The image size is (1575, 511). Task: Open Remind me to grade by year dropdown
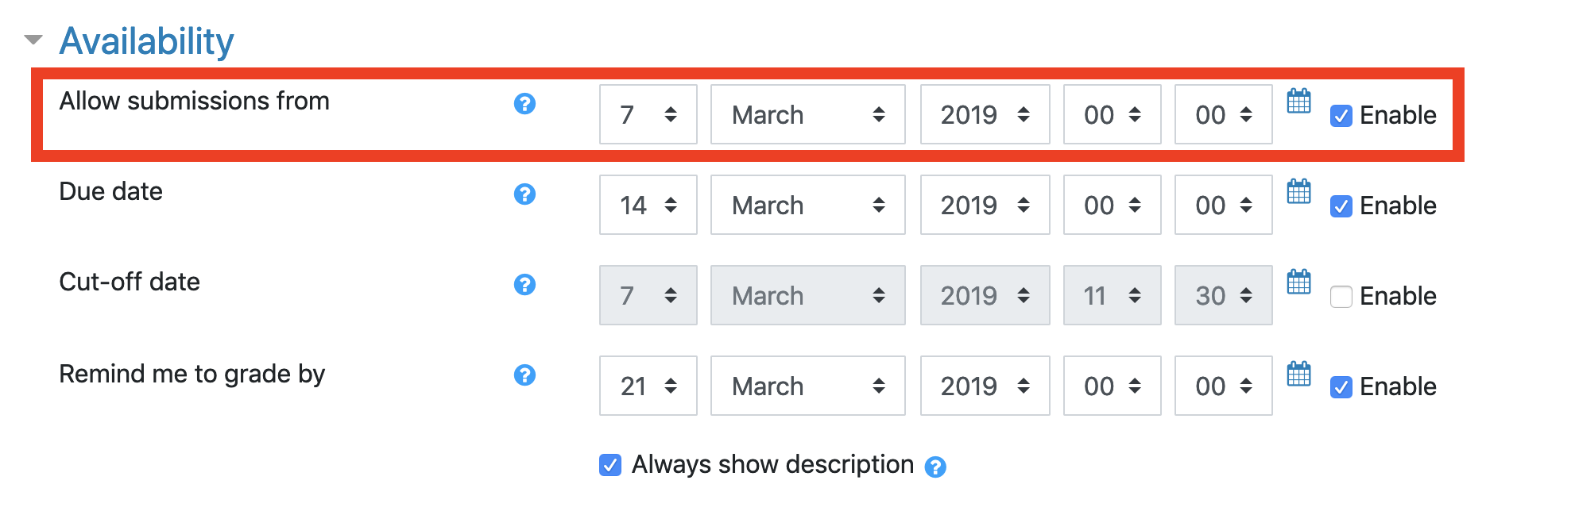click(x=985, y=386)
